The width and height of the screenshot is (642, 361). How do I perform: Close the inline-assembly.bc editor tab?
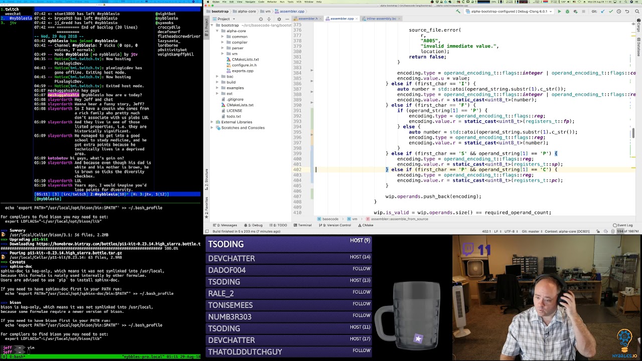400,19
